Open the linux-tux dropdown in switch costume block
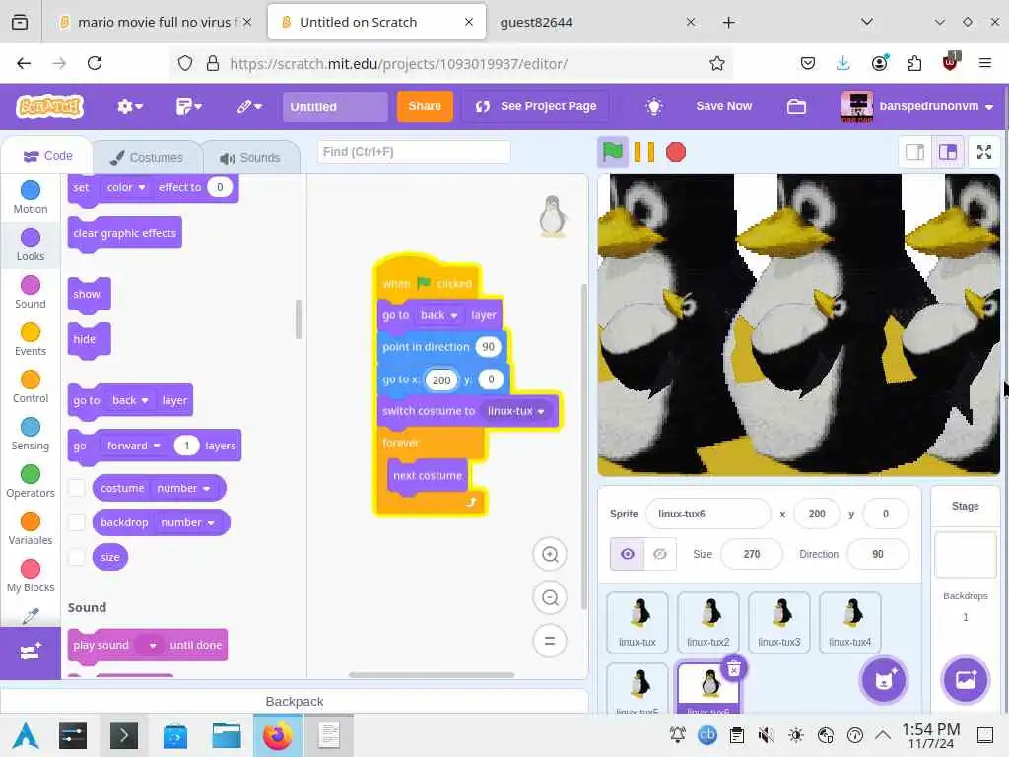Image resolution: width=1009 pixels, height=757 pixels. [516, 411]
